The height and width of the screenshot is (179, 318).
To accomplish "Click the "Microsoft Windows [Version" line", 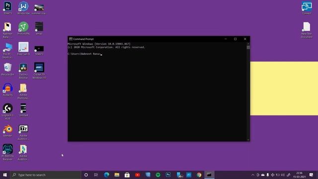I will [99, 44].
